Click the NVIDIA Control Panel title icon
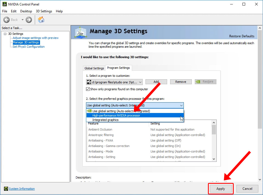The image size is (263, 195). (x=5, y=4)
